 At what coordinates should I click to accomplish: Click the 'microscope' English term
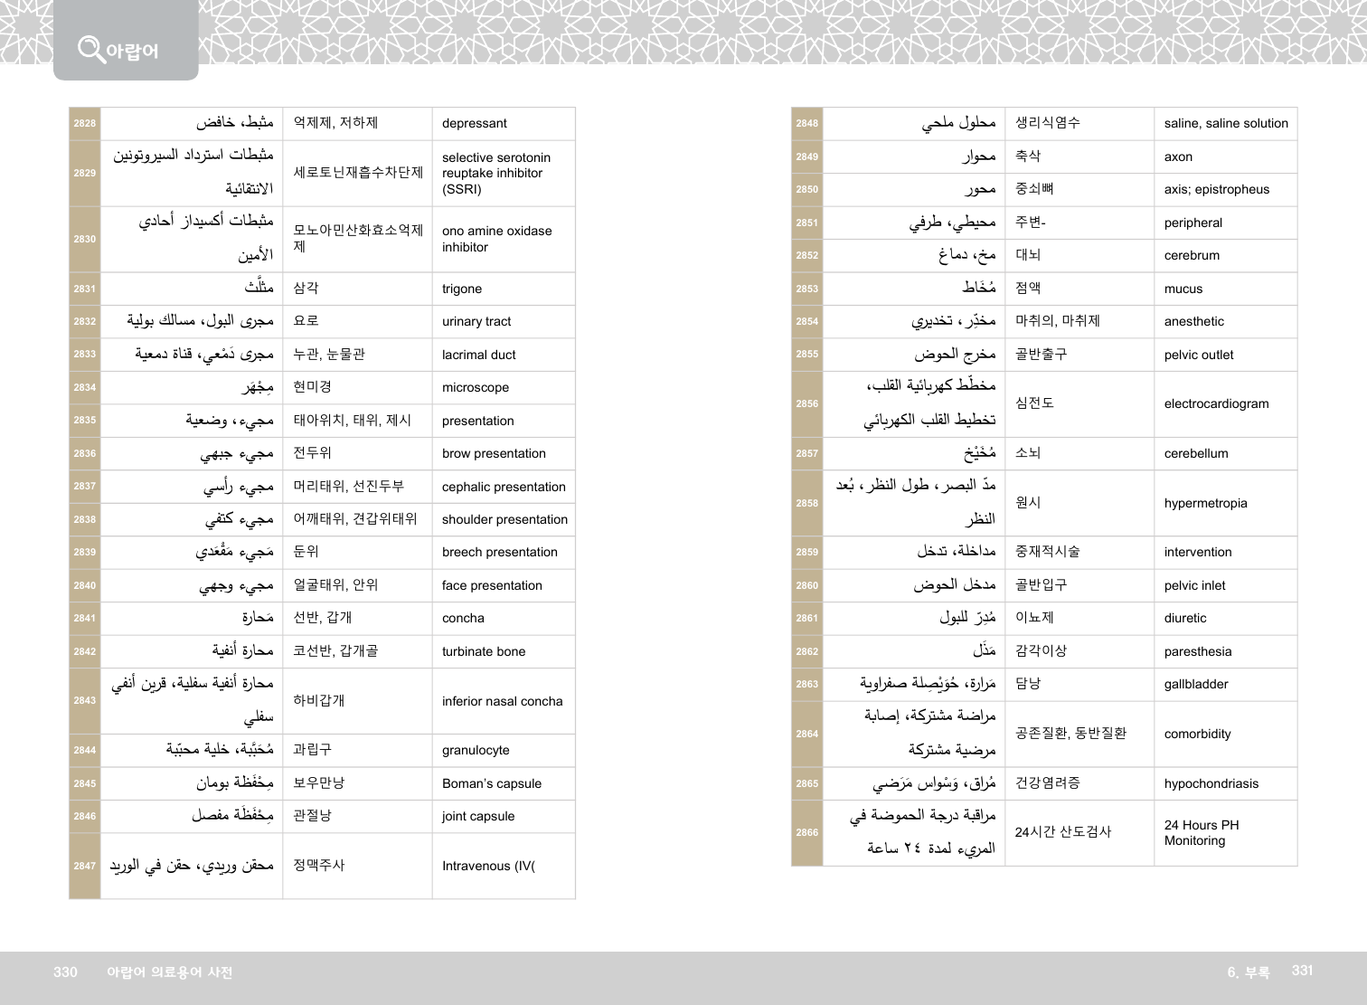click(475, 388)
